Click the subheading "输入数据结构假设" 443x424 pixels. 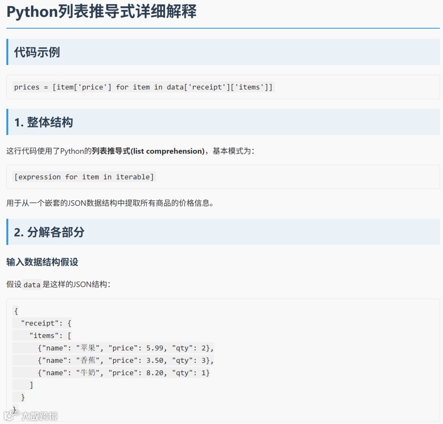(x=42, y=262)
